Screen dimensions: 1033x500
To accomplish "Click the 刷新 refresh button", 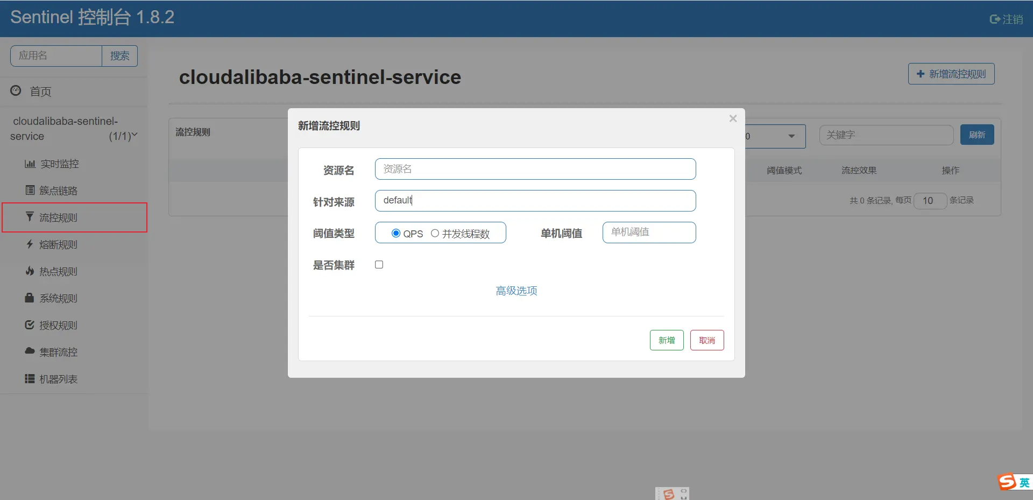I will point(977,135).
